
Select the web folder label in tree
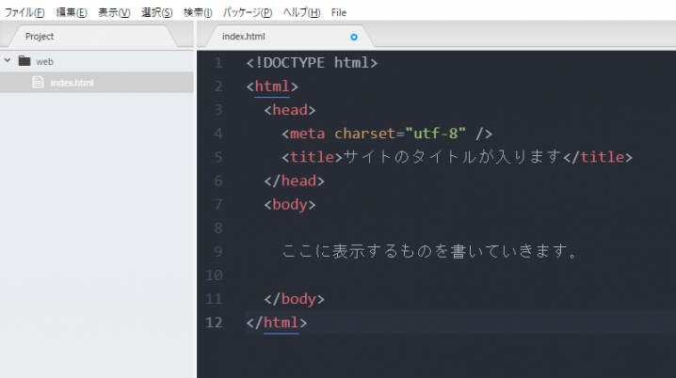[44, 61]
